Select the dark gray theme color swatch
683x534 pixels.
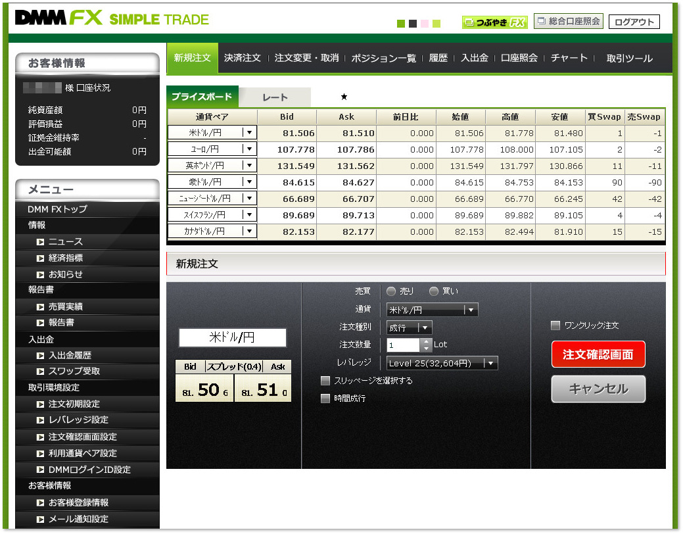[x=413, y=24]
